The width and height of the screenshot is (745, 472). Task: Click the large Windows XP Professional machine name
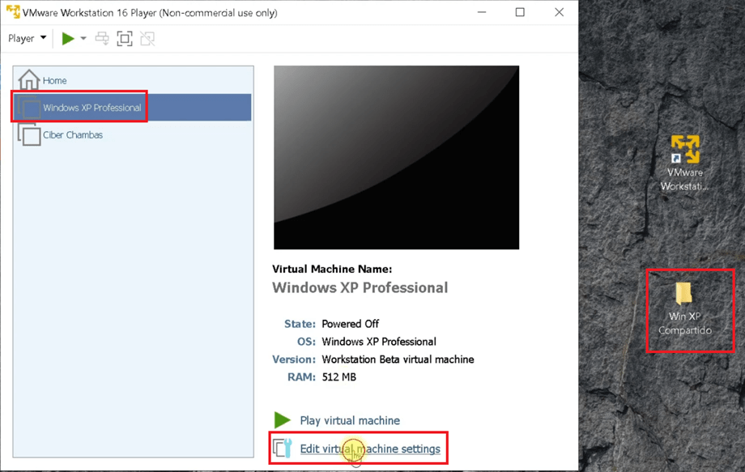[x=360, y=287]
